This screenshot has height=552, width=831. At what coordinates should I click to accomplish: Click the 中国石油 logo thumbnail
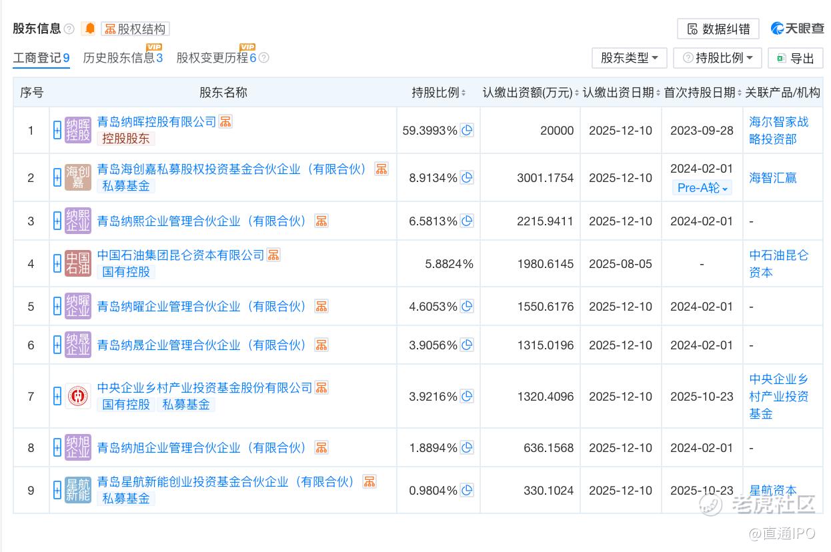(x=78, y=263)
